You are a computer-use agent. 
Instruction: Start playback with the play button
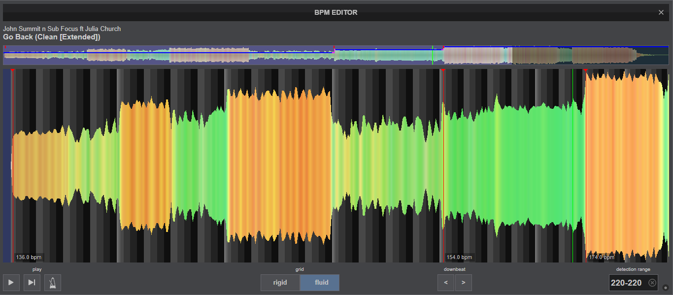(11, 283)
